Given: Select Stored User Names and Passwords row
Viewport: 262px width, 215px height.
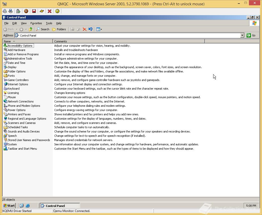Looking at the screenshot, I should [x=27, y=140].
